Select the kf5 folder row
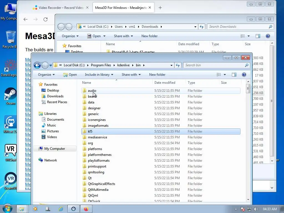This screenshot has width=284, height=213. (x=161, y=131)
